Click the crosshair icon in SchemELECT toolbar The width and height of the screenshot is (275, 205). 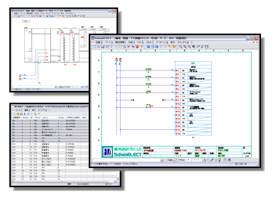click(202, 47)
